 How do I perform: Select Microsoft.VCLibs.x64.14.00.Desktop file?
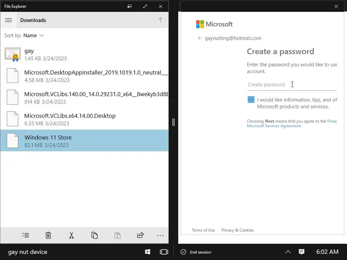tap(84, 119)
